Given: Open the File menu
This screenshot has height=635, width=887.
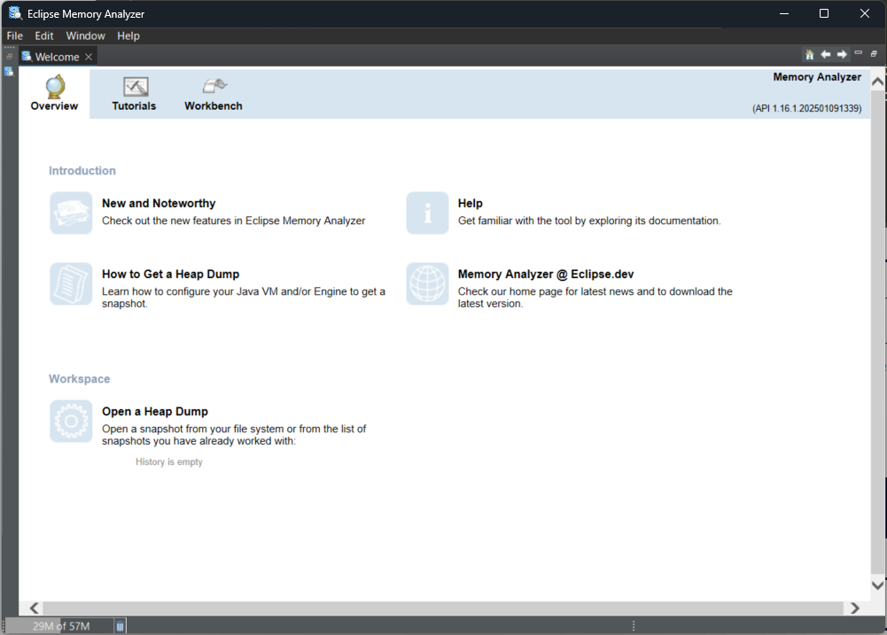Looking at the screenshot, I should tap(15, 35).
